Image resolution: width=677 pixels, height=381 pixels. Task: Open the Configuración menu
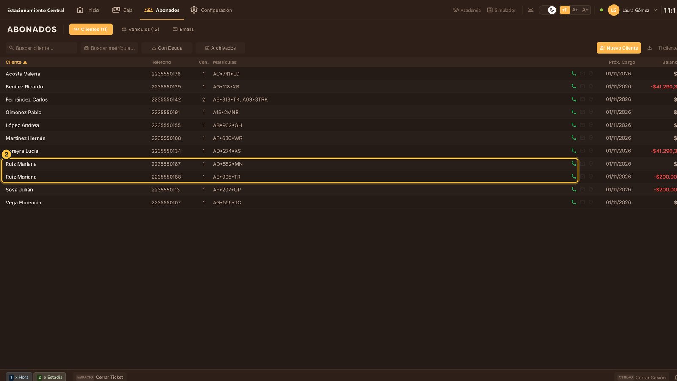click(211, 10)
